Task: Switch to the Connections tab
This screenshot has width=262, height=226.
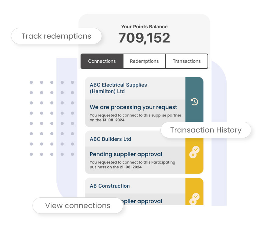Action: [102, 61]
